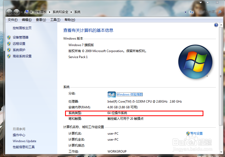
Task: Open the 帮助(H) menu
Action: 70,20
